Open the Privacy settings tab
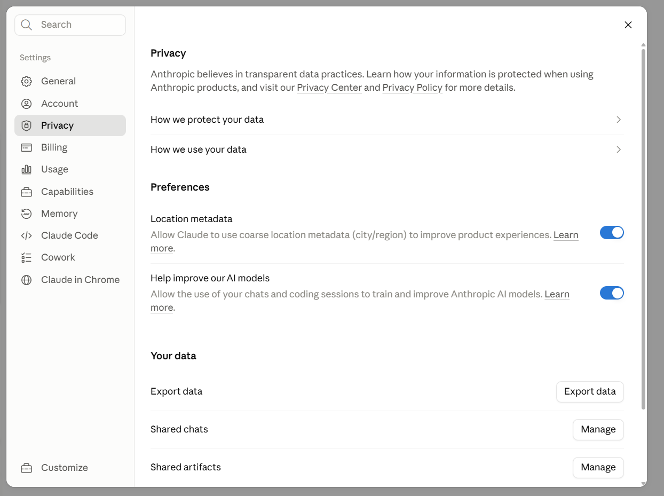The height and width of the screenshot is (496, 664). 70,125
